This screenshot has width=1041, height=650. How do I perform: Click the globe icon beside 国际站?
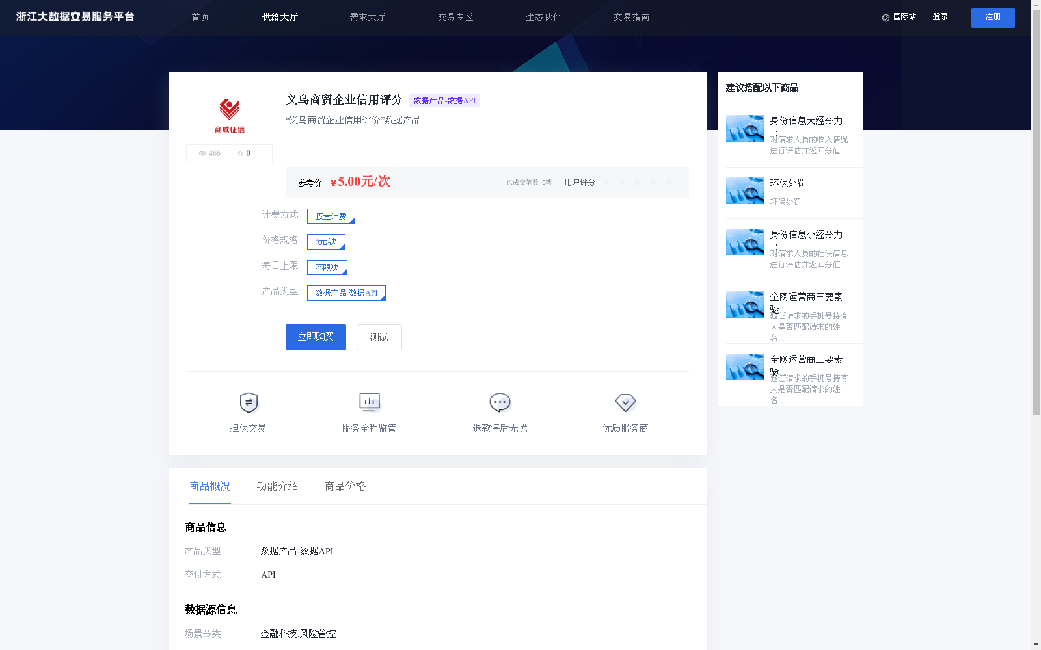click(886, 18)
